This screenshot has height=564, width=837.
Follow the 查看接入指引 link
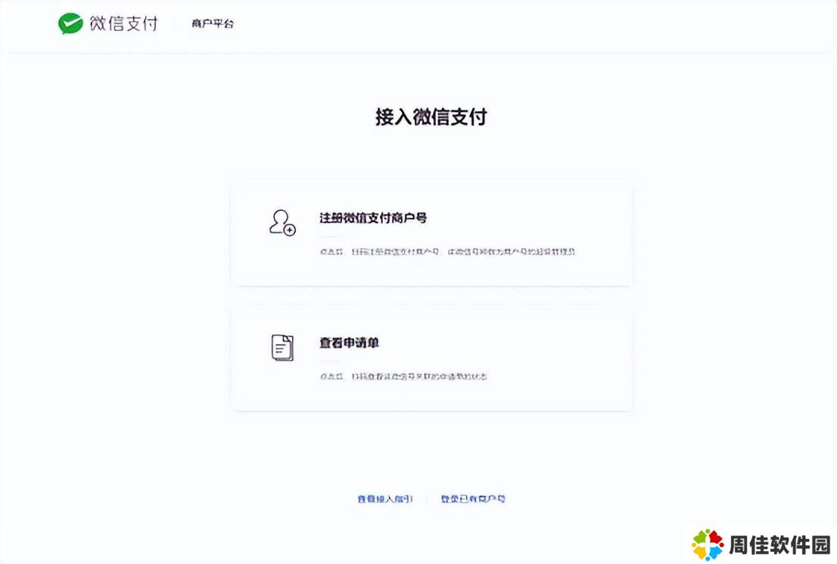click(x=385, y=499)
